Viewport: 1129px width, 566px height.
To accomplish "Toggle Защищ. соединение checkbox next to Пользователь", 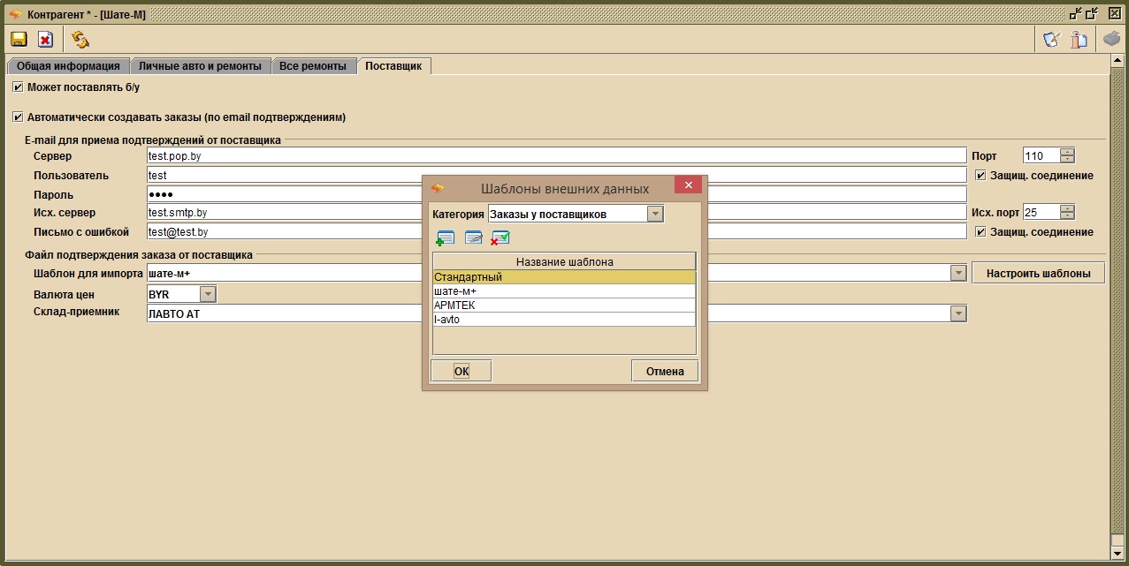I will click(980, 175).
